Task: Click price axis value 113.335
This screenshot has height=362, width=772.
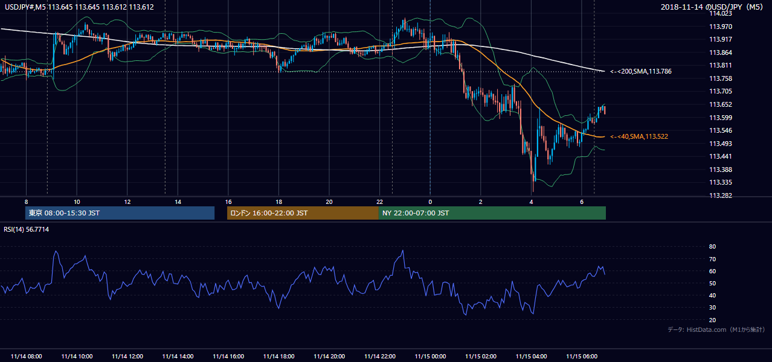Action: (x=721, y=182)
